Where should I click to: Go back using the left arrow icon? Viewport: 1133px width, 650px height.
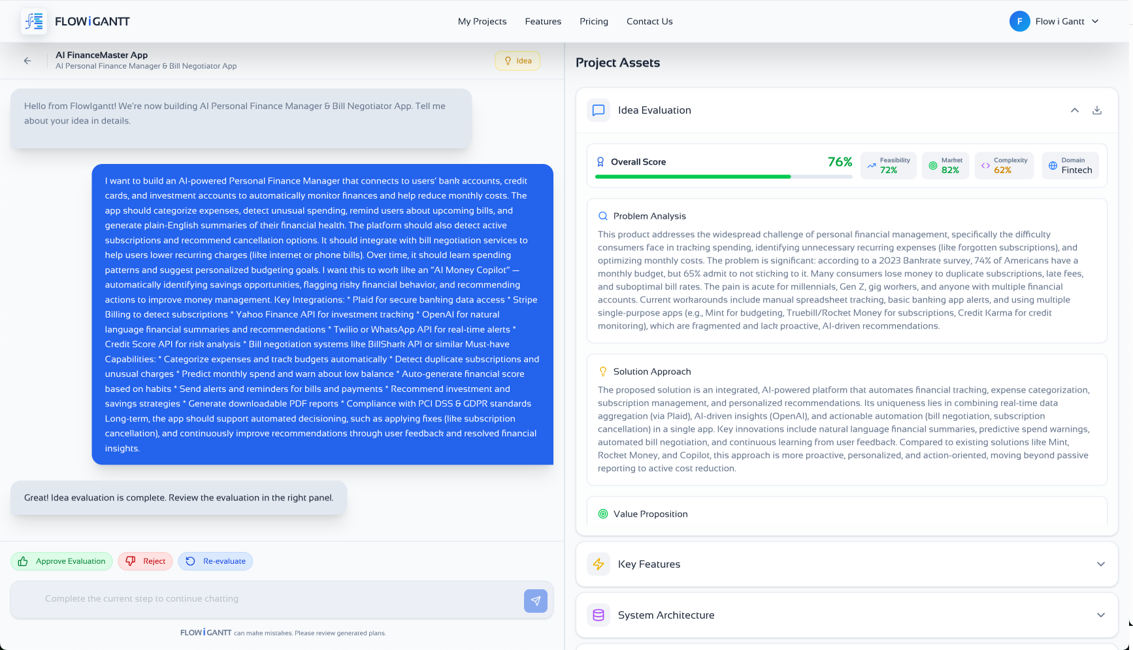pyautogui.click(x=27, y=61)
